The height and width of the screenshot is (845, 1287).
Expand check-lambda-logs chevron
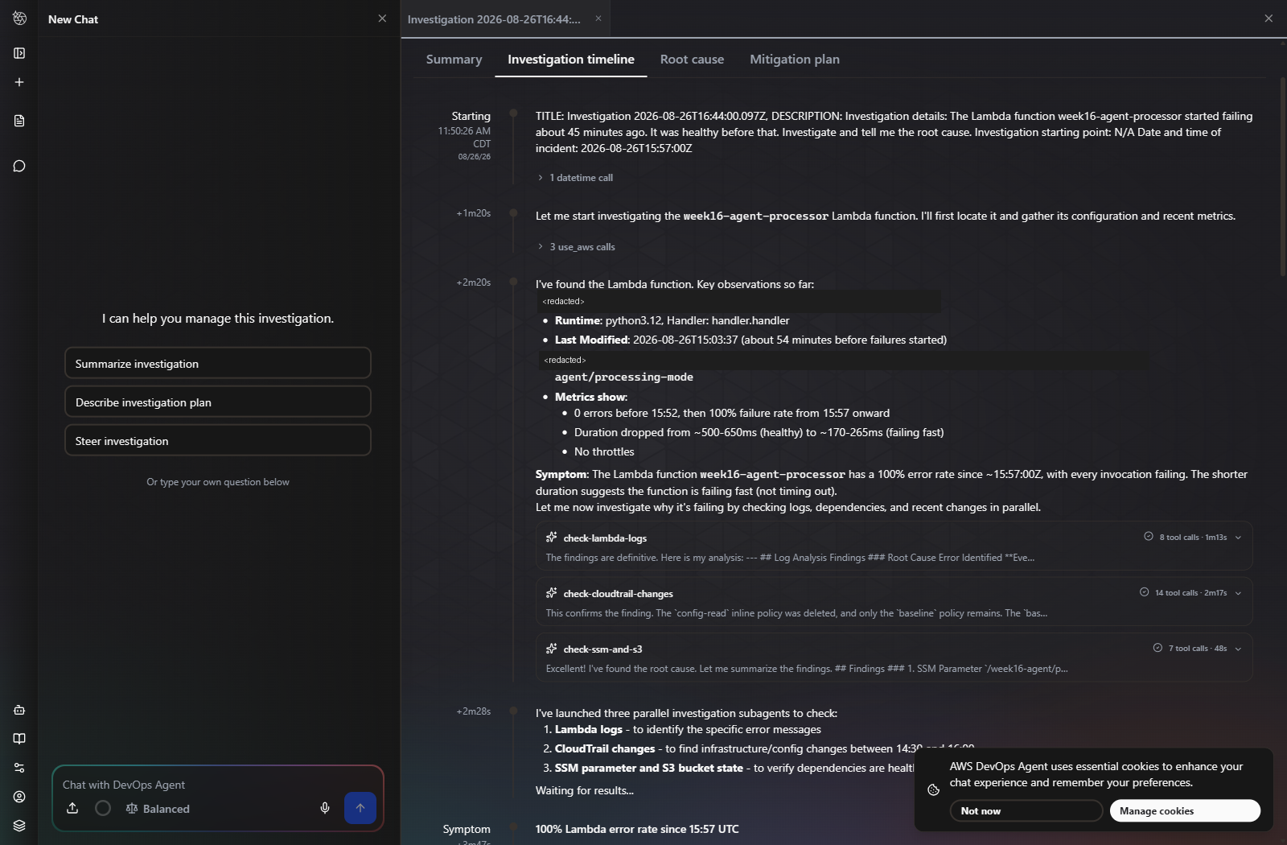pos(1238,538)
